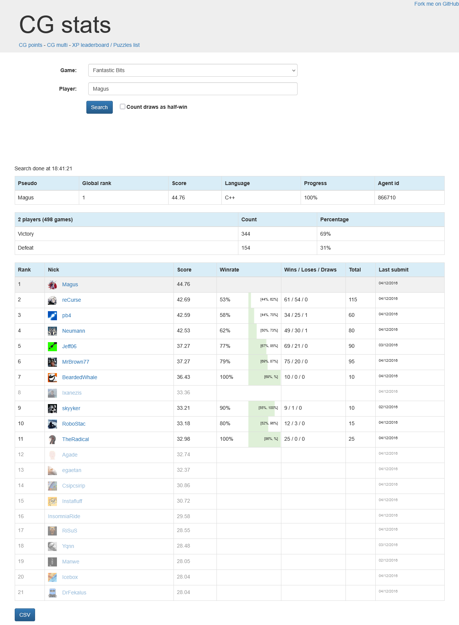This screenshot has height=625, width=459.
Task: Enable Count draws as half-win checkbox
Action: click(123, 106)
